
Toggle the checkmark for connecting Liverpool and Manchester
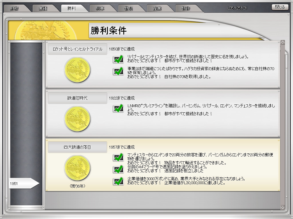pyautogui.click(x=118, y=59)
